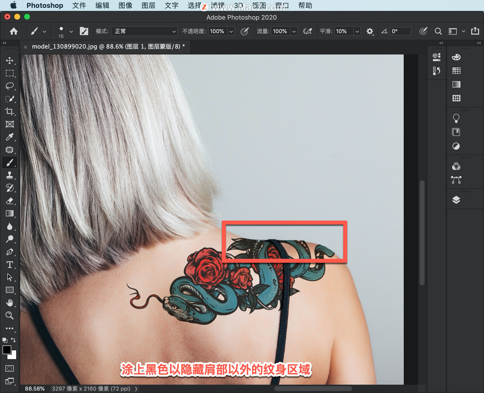The width and height of the screenshot is (484, 393).
Task: Open the 文字 menu
Action: [x=172, y=5]
